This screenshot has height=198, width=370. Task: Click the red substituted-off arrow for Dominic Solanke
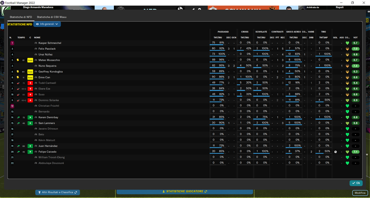tap(30, 100)
